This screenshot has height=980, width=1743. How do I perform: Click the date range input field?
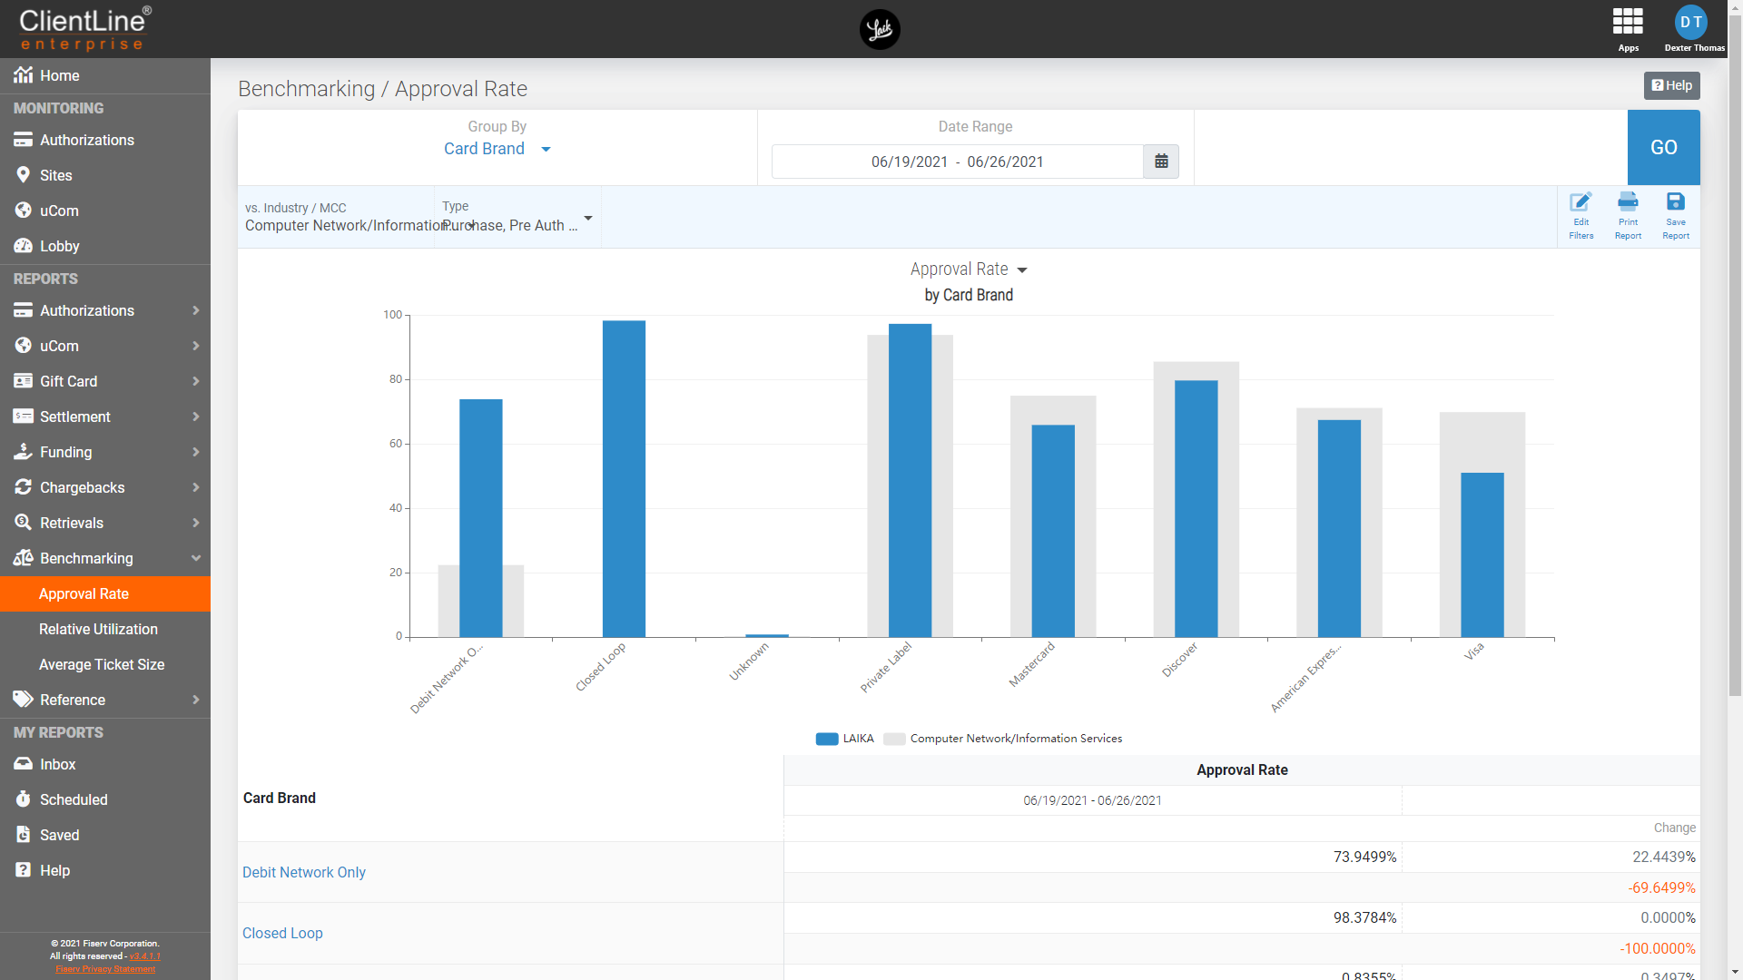pyautogui.click(x=957, y=162)
